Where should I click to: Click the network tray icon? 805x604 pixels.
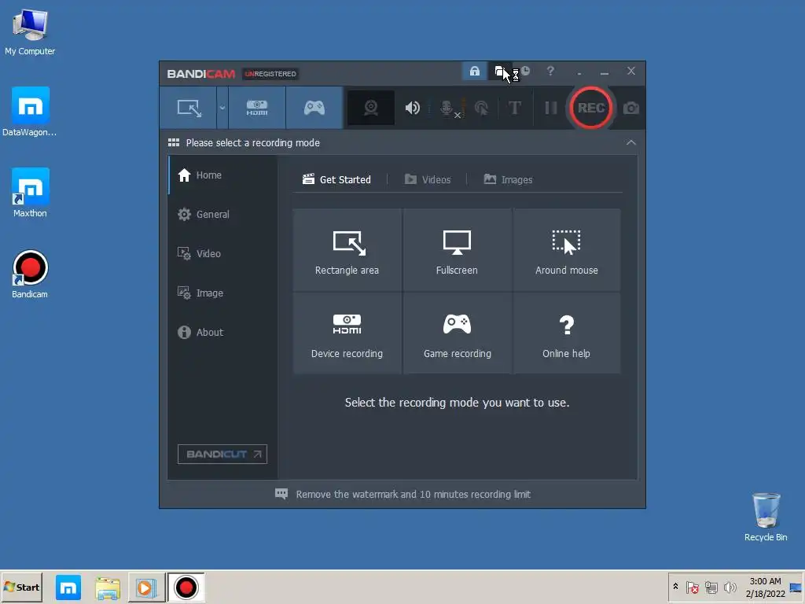[711, 587]
